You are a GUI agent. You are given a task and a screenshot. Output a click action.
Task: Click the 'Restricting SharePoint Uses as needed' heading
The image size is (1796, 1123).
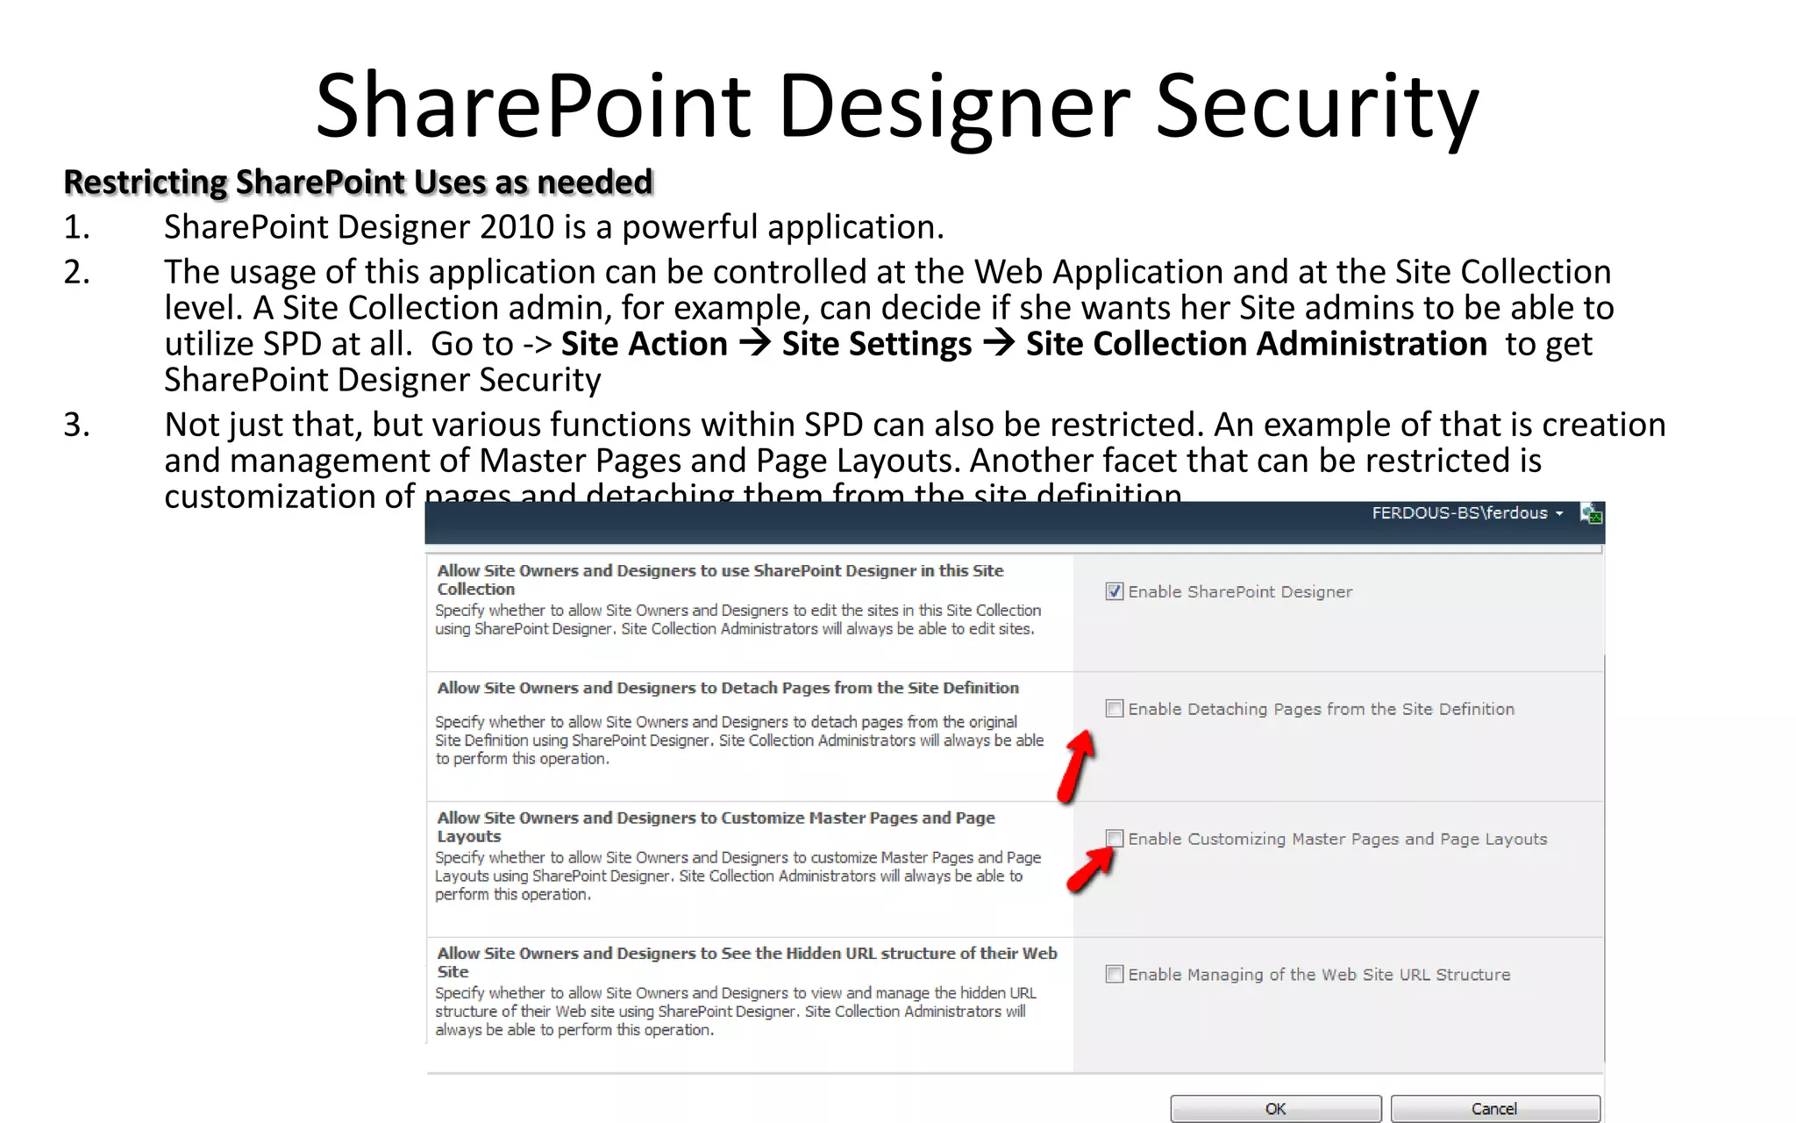point(359,182)
